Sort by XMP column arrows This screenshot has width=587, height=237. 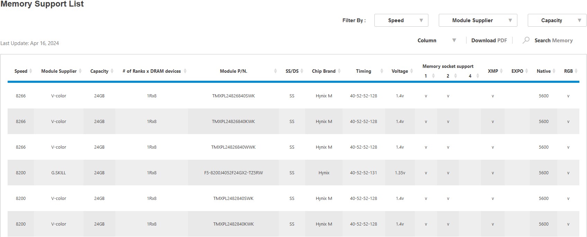coord(501,71)
